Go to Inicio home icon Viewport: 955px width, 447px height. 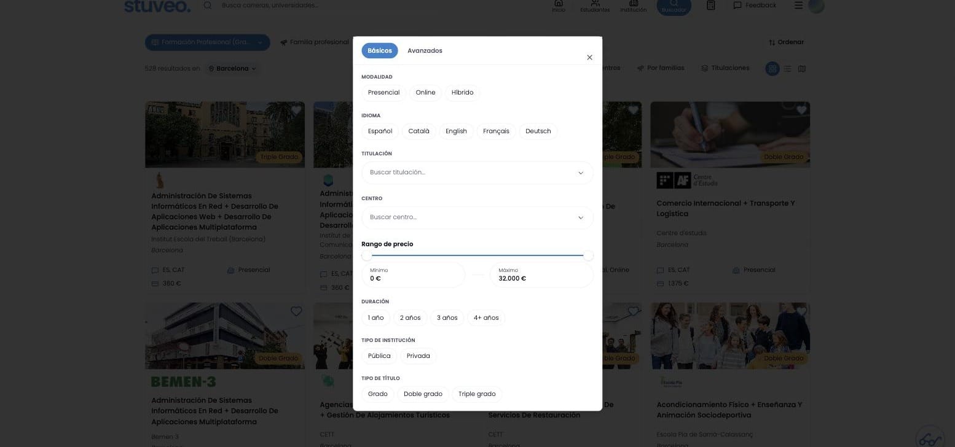tap(558, 5)
